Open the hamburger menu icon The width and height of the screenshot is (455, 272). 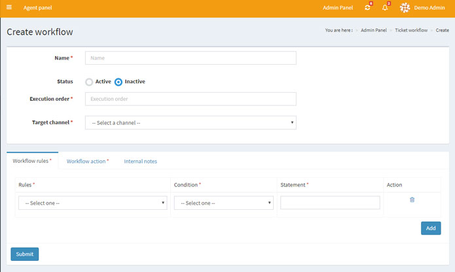pyautogui.click(x=9, y=8)
